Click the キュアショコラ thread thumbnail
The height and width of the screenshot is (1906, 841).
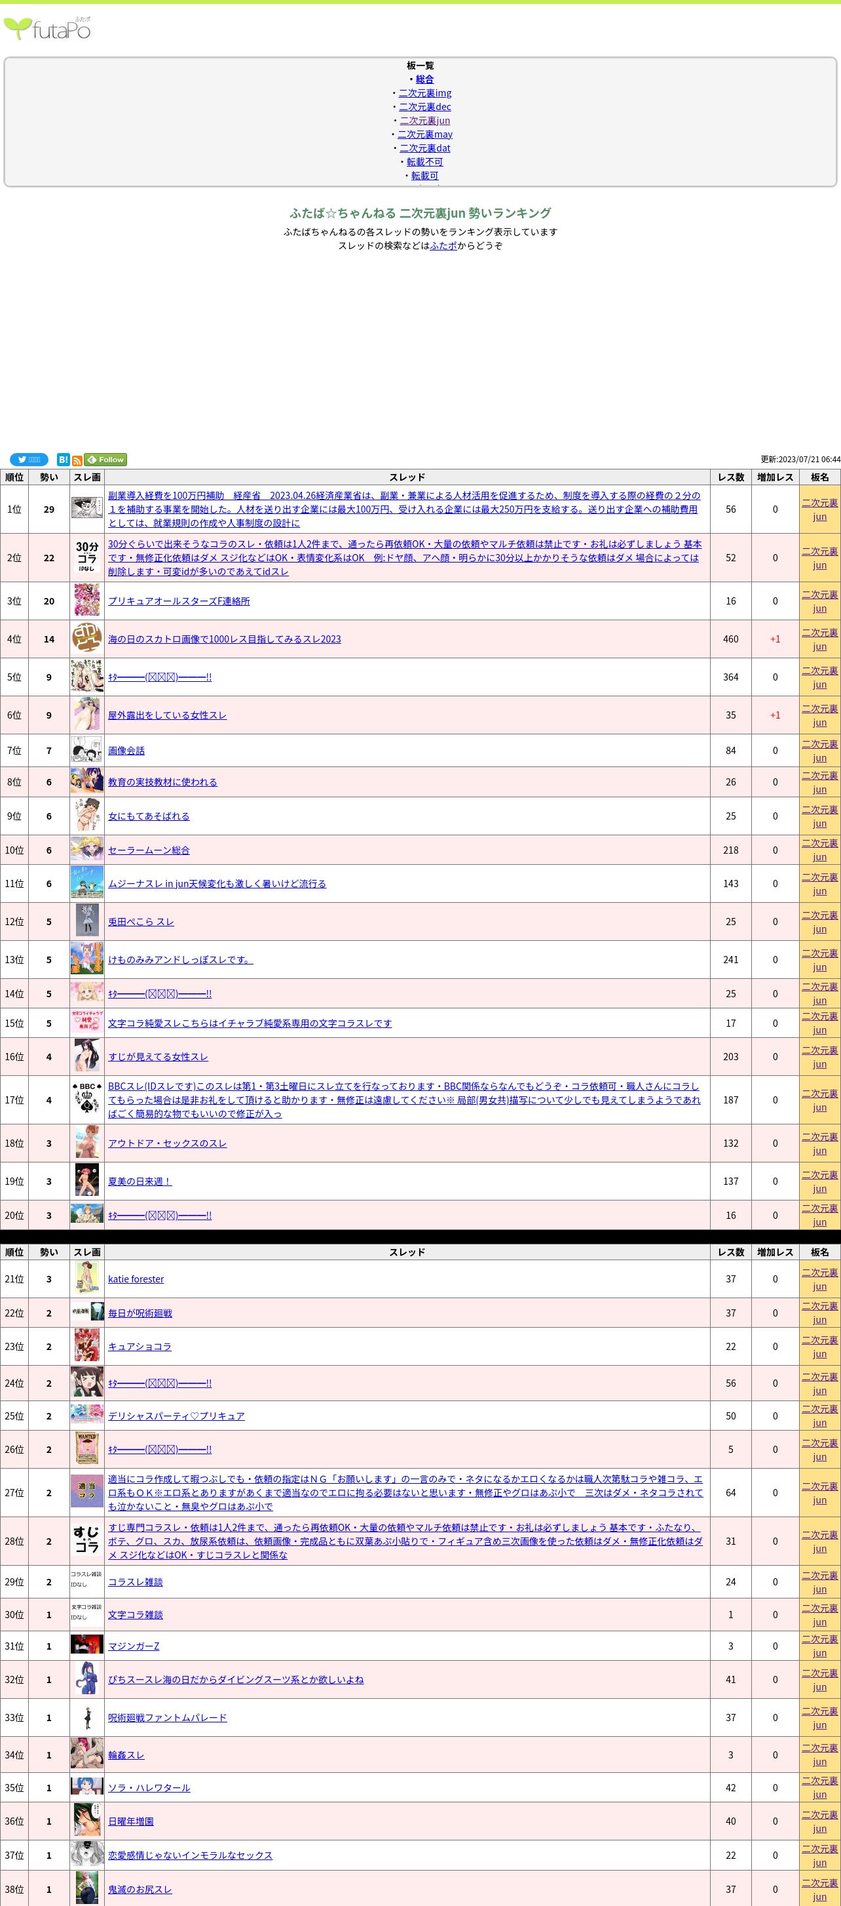coord(86,1346)
